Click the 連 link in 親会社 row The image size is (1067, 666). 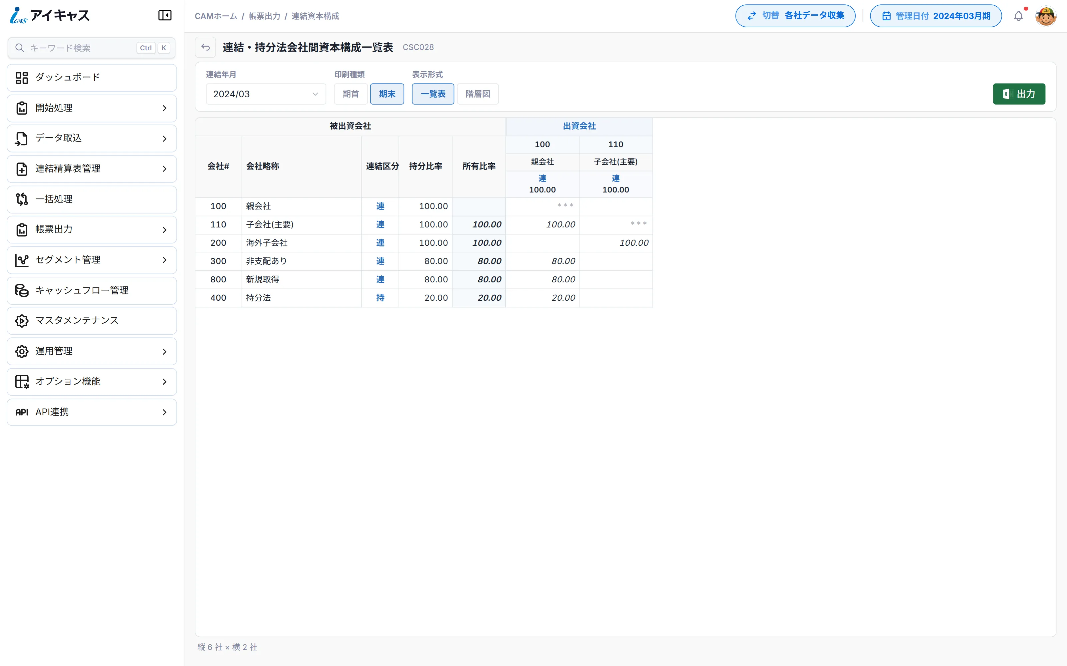[x=380, y=206]
